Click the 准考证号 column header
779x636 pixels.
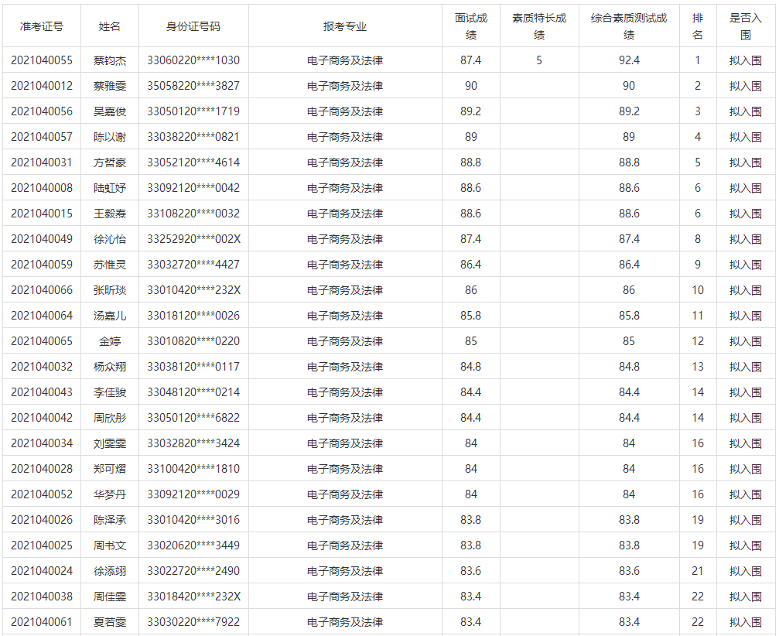click(x=42, y=26)
